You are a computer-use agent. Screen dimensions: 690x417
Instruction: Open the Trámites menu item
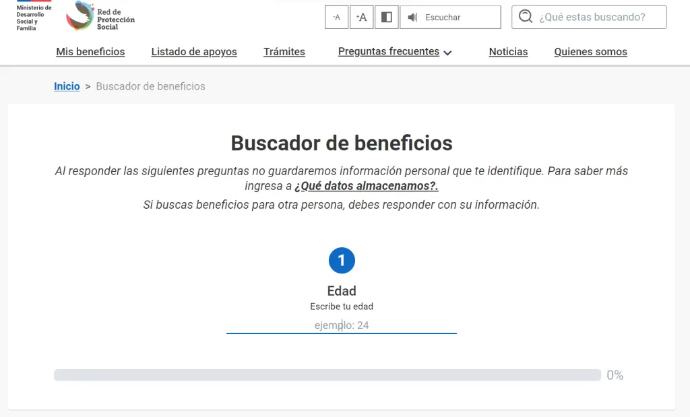284,52
